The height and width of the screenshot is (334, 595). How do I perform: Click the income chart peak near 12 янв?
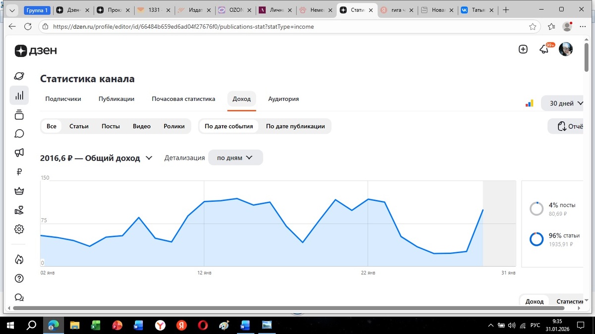click(204, 201)
